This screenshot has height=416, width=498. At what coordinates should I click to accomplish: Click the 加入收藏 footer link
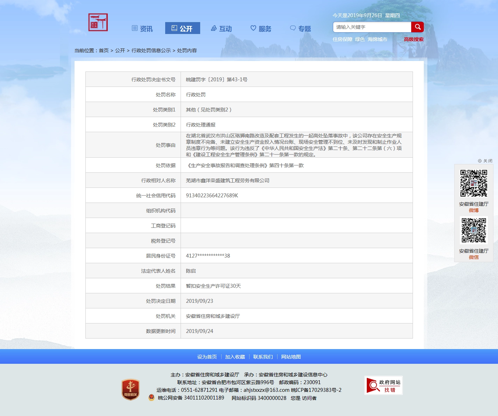(x=235, y=357)
